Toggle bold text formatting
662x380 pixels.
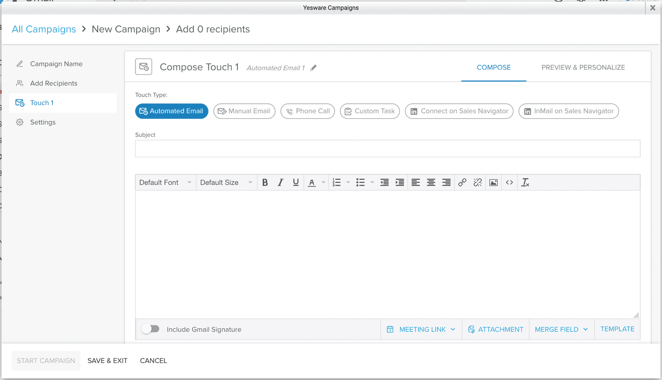[x=265, y=183]
